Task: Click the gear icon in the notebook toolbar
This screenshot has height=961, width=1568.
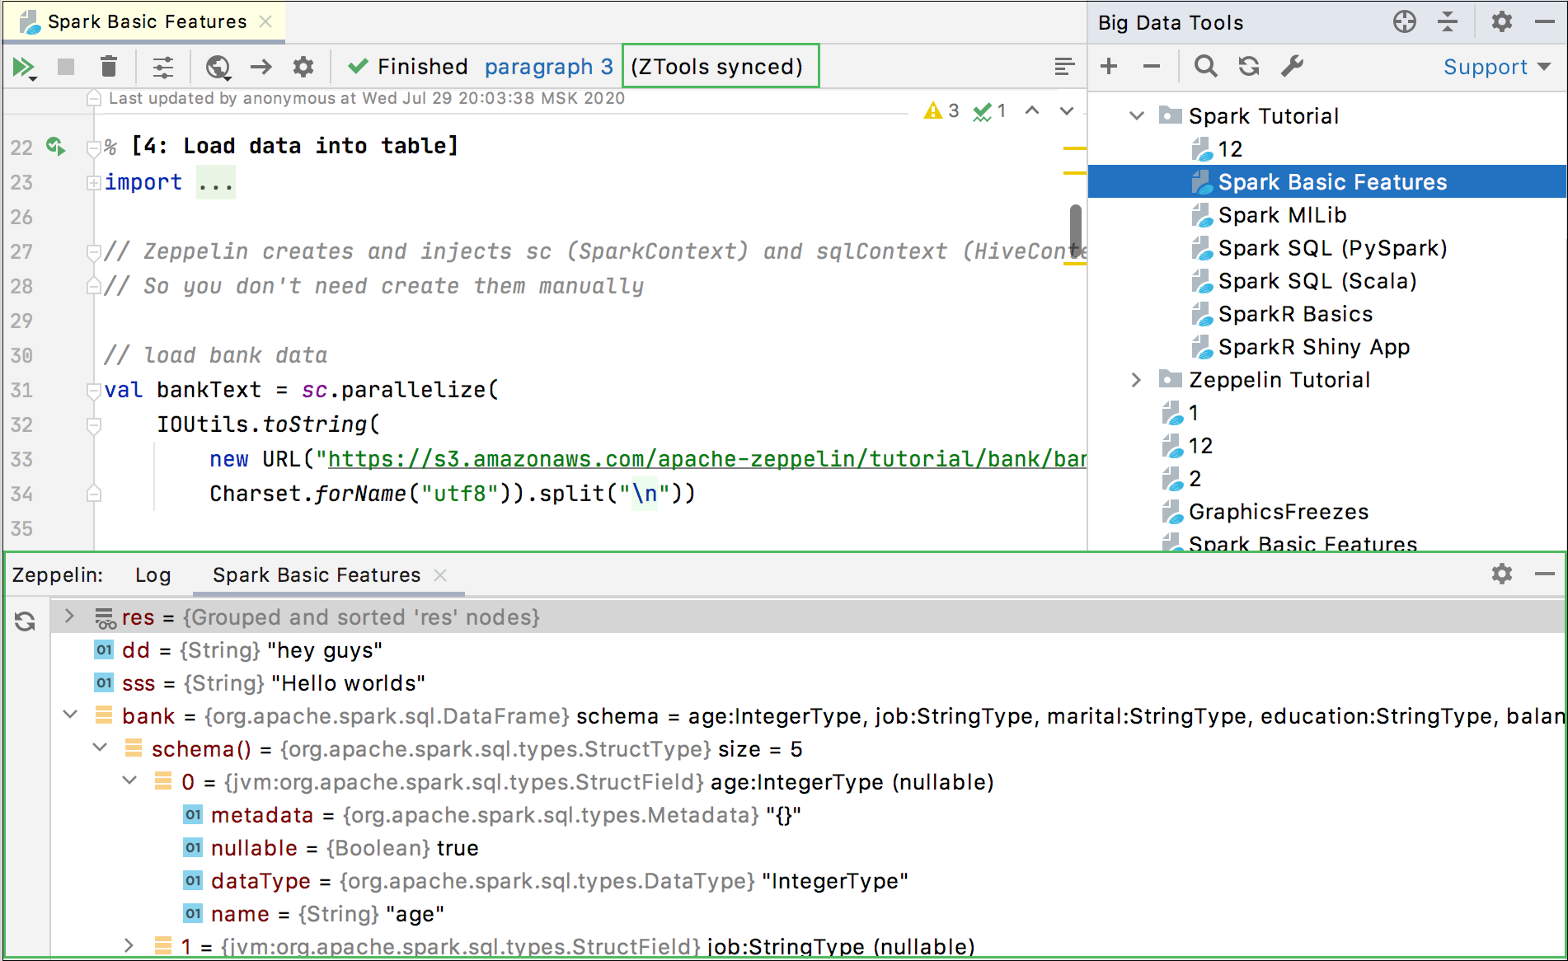Action: 303,67
